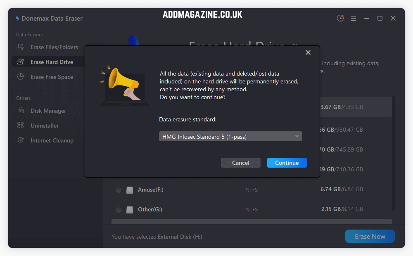This screenshot has height=256, width=413.
Task: Click the Amuse(F:) drive icon
Action: [x=130, y=190]
